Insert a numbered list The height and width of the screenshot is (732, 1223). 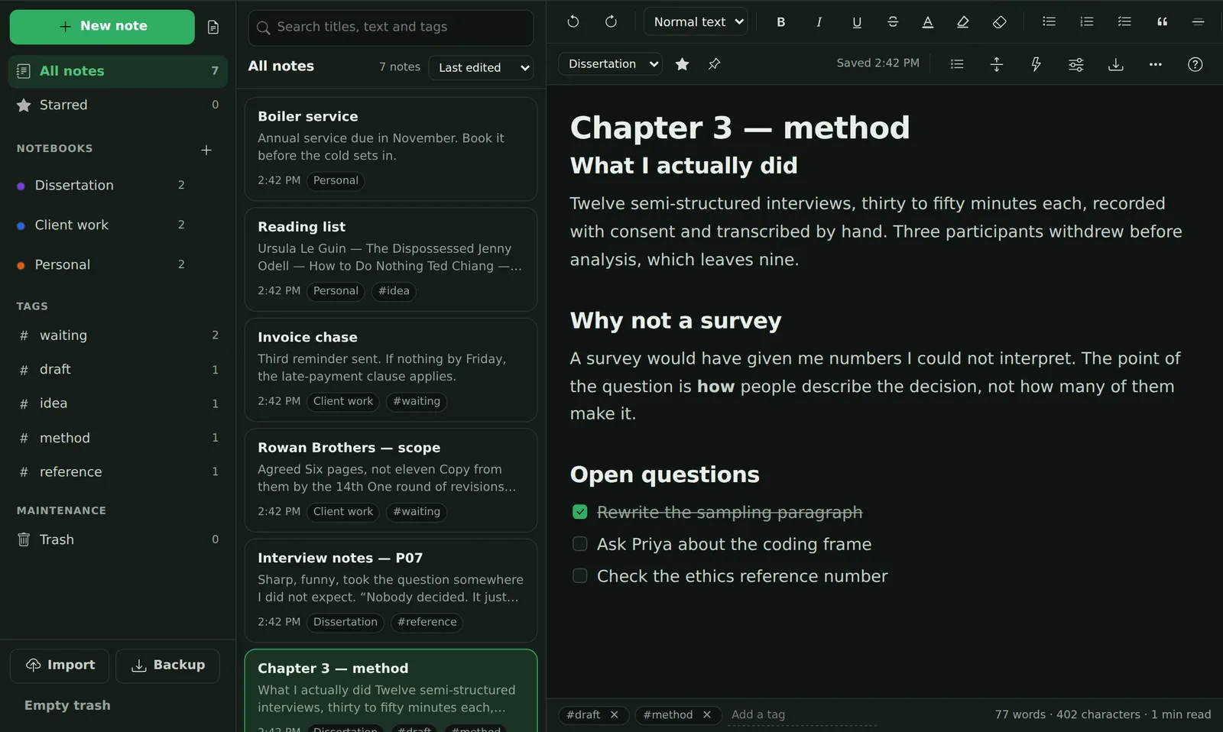point(1087,22)
